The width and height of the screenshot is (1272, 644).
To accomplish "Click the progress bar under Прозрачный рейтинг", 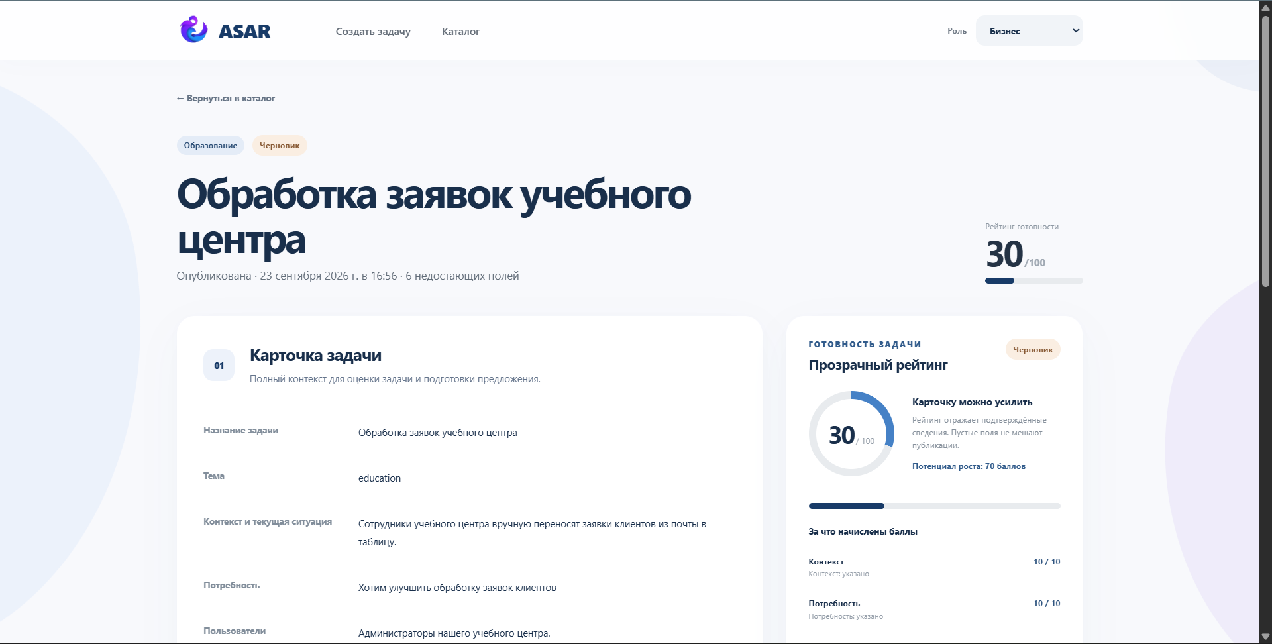I will 934,506.
